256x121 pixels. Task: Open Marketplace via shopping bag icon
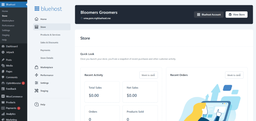(36, 67)
